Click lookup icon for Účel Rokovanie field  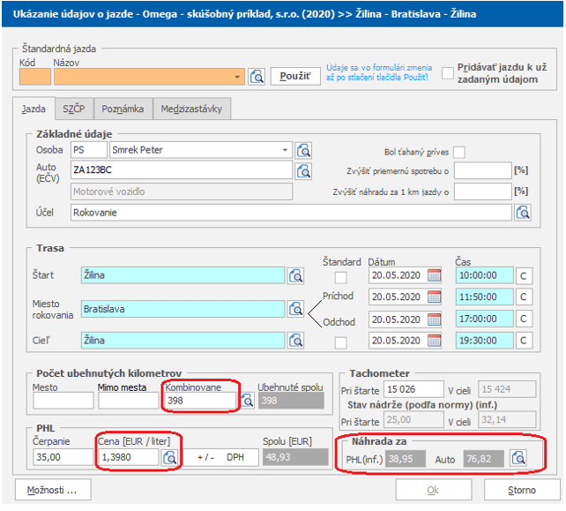point(523,212)
